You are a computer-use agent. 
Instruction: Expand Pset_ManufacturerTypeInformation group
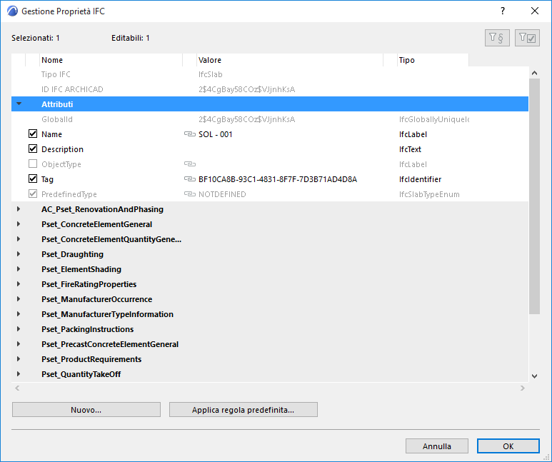(19, 313)
